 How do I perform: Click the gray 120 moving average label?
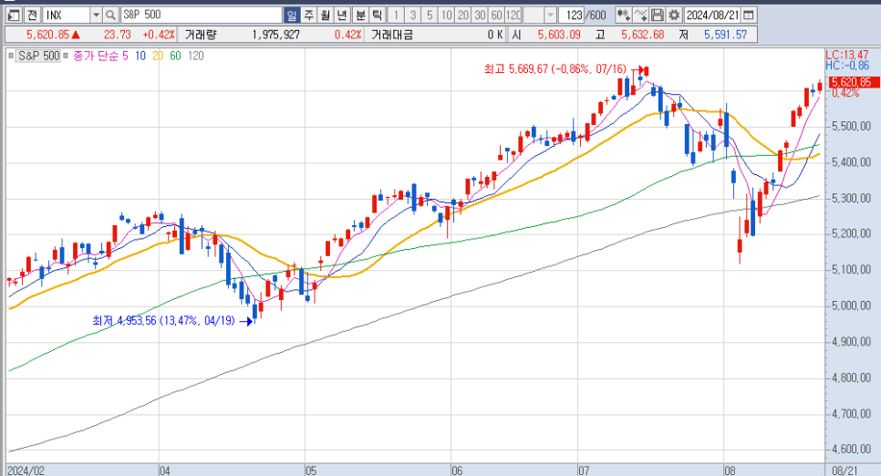(195, 56)
